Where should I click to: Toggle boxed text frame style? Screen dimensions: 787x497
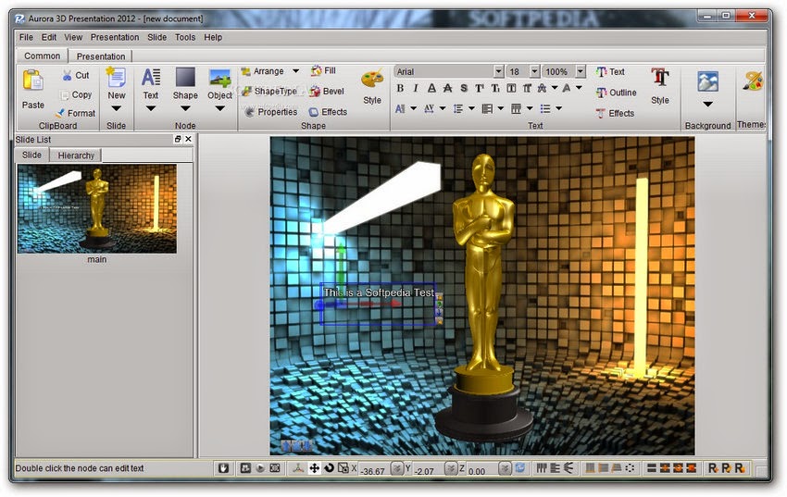(511, 88)
